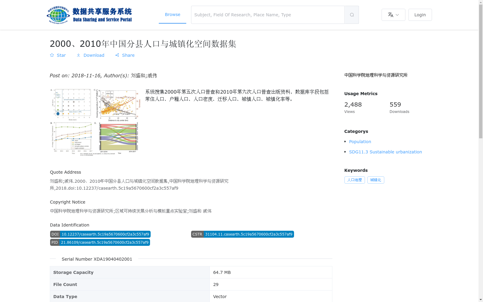Focus the subject search input field
The height and width of the screenshot is (302, 483).
tap(268, 15)
